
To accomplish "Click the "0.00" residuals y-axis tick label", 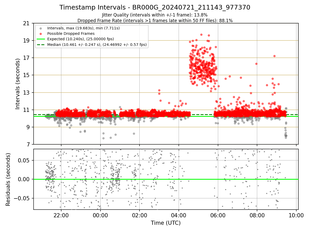I will point(24,179).
